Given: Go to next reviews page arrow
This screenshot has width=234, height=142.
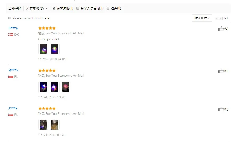Looking at the screenshot, I should click(x=221, y=18).
